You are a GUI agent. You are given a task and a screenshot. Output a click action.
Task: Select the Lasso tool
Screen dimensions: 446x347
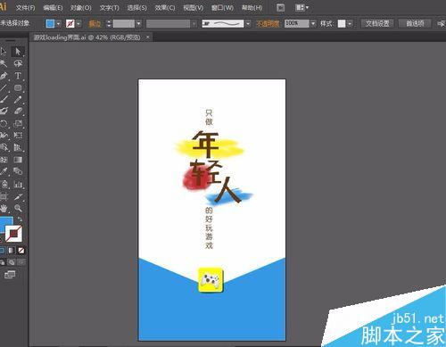pos(18,63)
